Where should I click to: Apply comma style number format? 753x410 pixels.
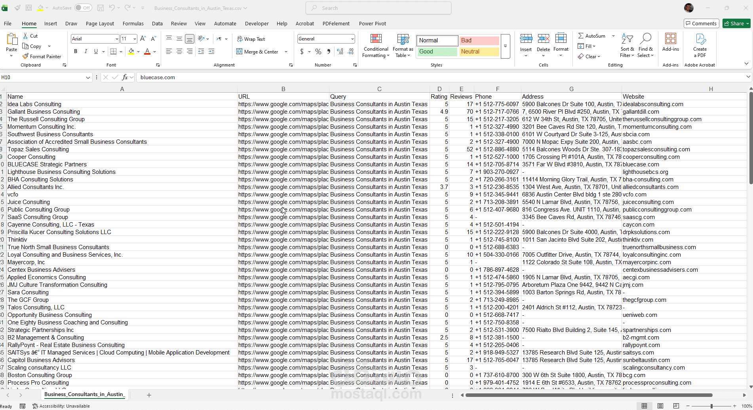click(329, 51)
